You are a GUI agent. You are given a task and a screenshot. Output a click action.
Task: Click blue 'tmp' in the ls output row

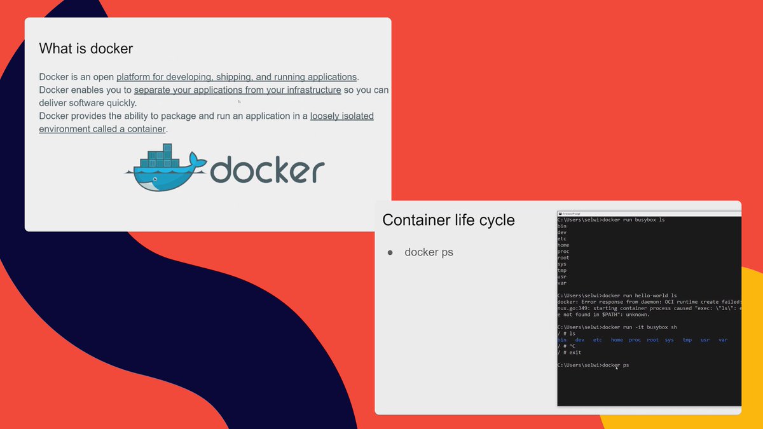click(x=687, y=340)
